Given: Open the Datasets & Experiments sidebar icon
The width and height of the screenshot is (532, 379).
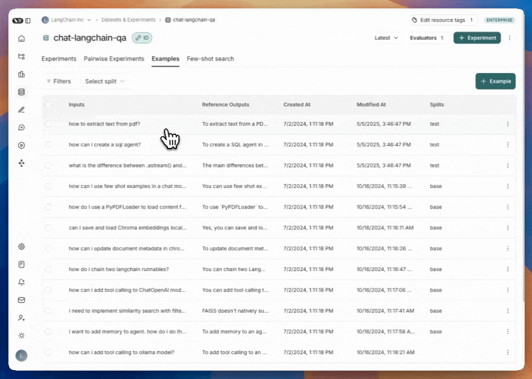Looking at the screenshot, I should [x=21, y=92].
